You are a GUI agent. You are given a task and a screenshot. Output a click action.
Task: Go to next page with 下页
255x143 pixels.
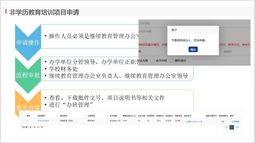coord(237,127)
